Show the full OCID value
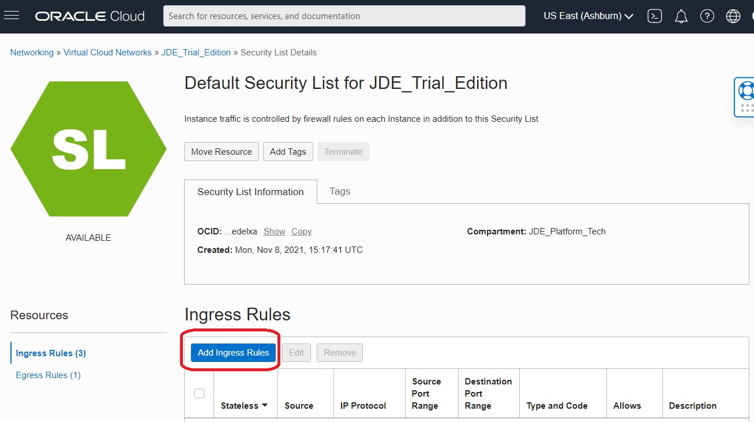 pos(274,231)
